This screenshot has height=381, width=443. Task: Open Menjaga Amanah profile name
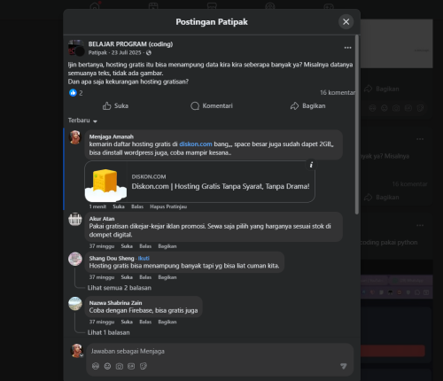[x=112, y=136]
